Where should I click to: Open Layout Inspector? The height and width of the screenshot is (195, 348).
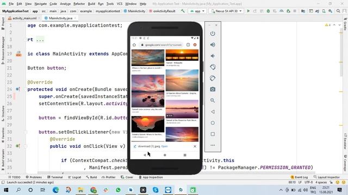click(x=326, y=177)
